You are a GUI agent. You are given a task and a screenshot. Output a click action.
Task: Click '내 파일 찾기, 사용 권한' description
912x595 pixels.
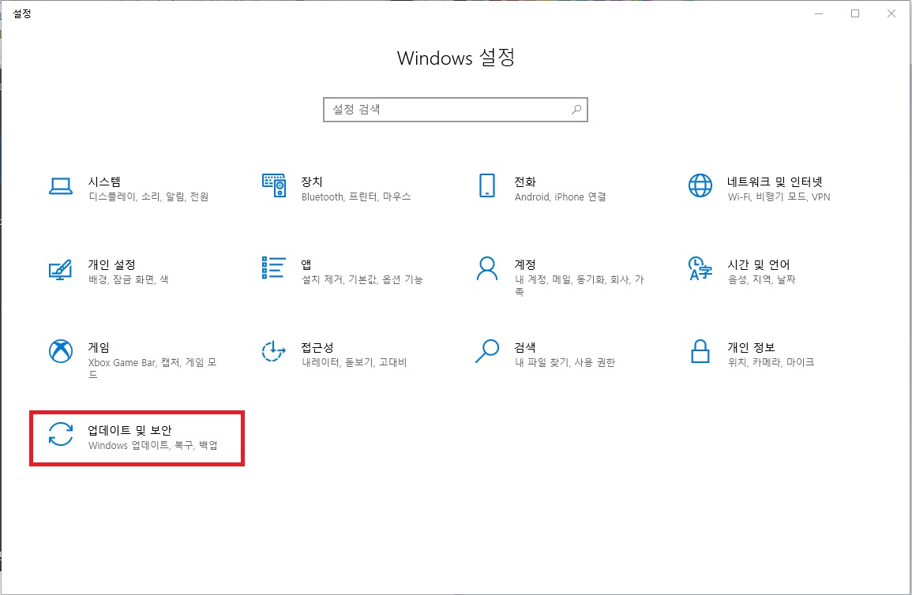click(x=565, y=362)
